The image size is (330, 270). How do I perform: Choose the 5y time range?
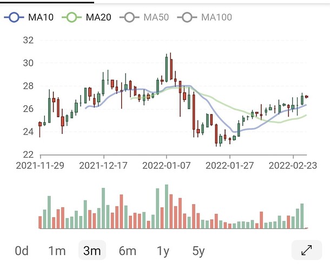click(x=199, y=251)
